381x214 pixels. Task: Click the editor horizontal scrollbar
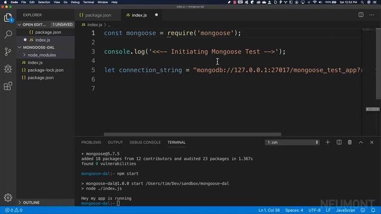coord(192,134)
